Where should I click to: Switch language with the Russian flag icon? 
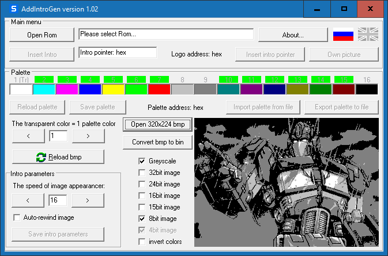pos(343,35)
